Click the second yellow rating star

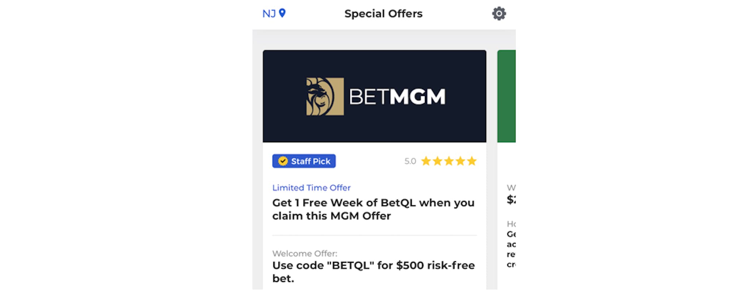[x=437, y=161]
